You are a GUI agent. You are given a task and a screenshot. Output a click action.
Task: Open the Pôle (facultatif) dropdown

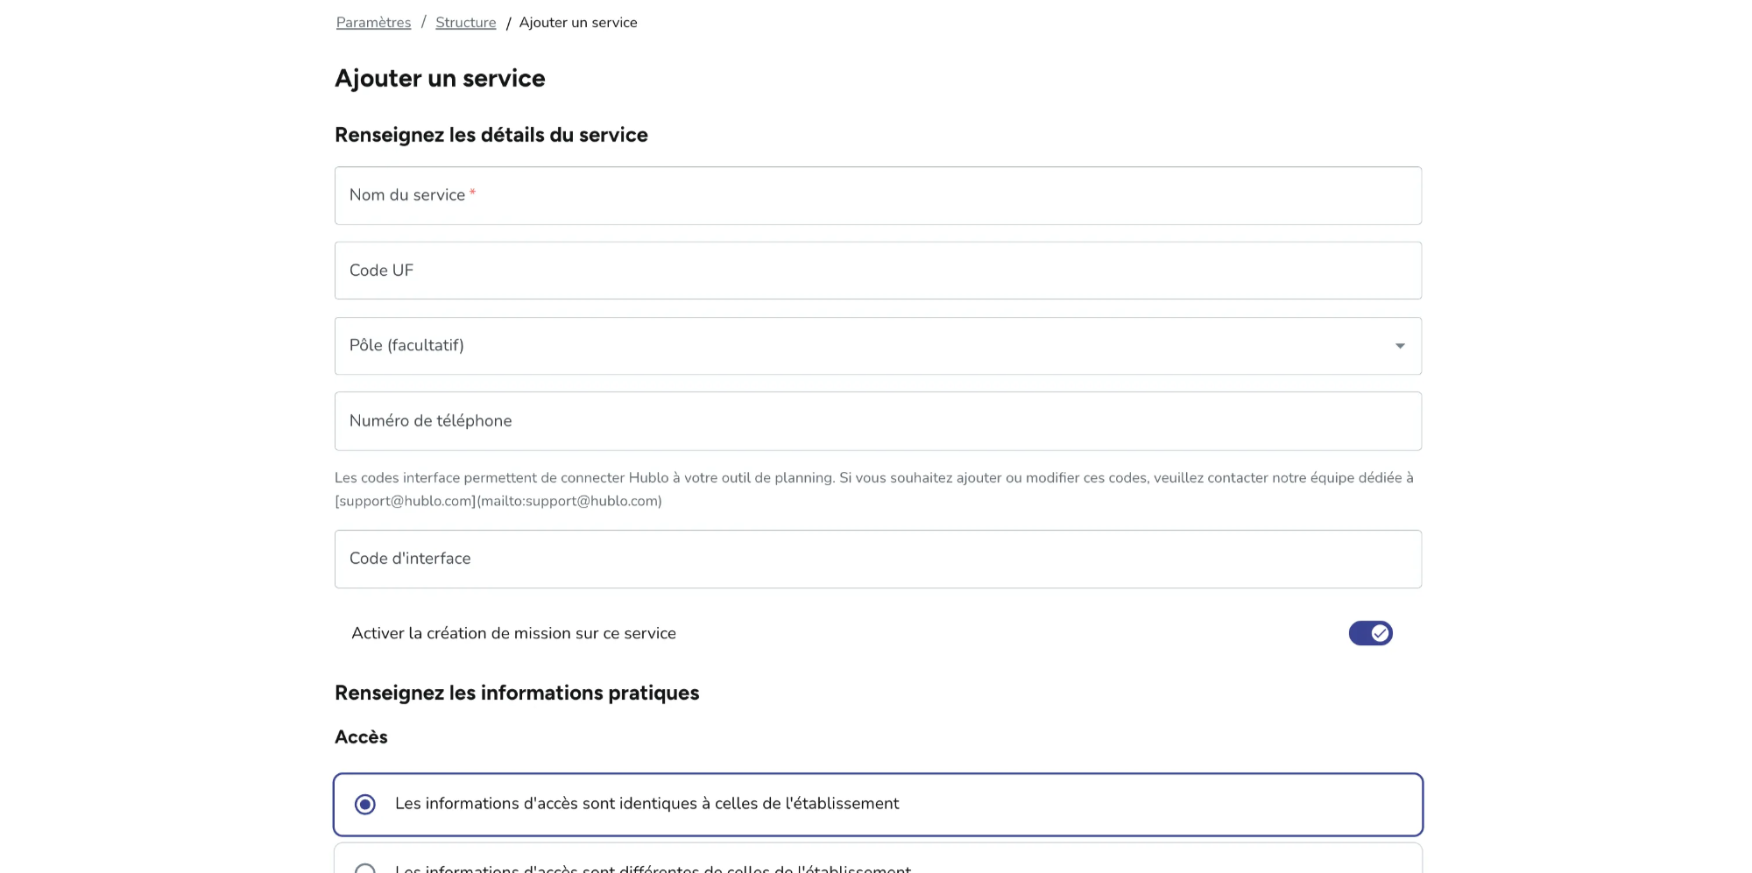[876, 345]
